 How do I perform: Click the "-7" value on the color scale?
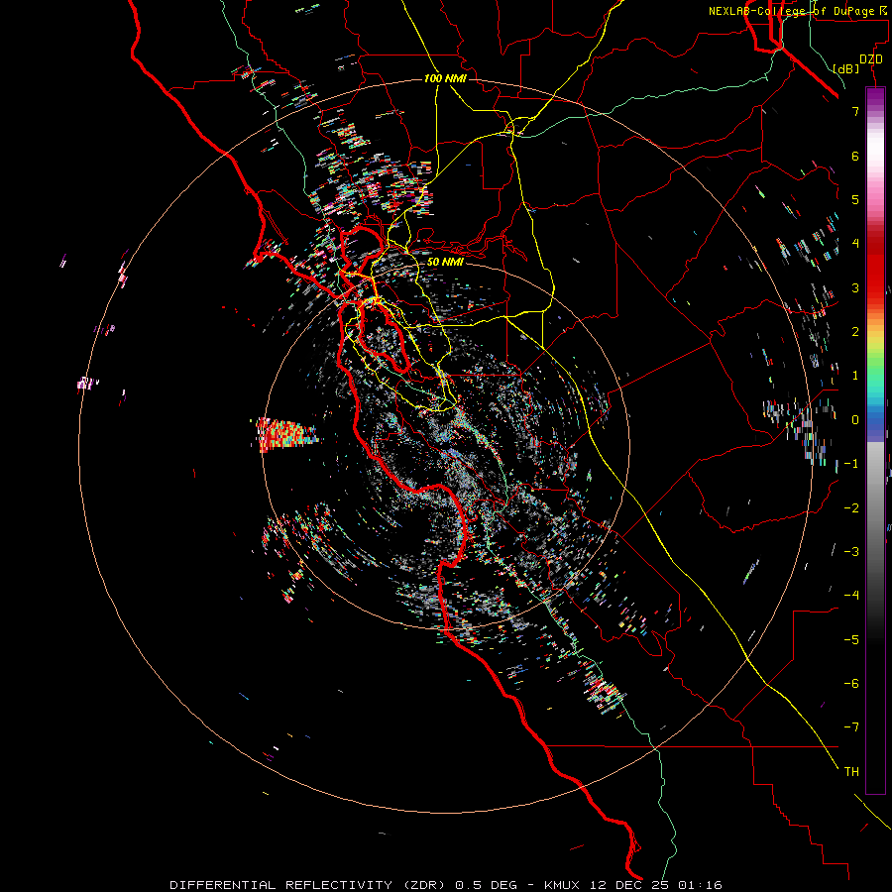pyautogui.click(x=851, y=727)
